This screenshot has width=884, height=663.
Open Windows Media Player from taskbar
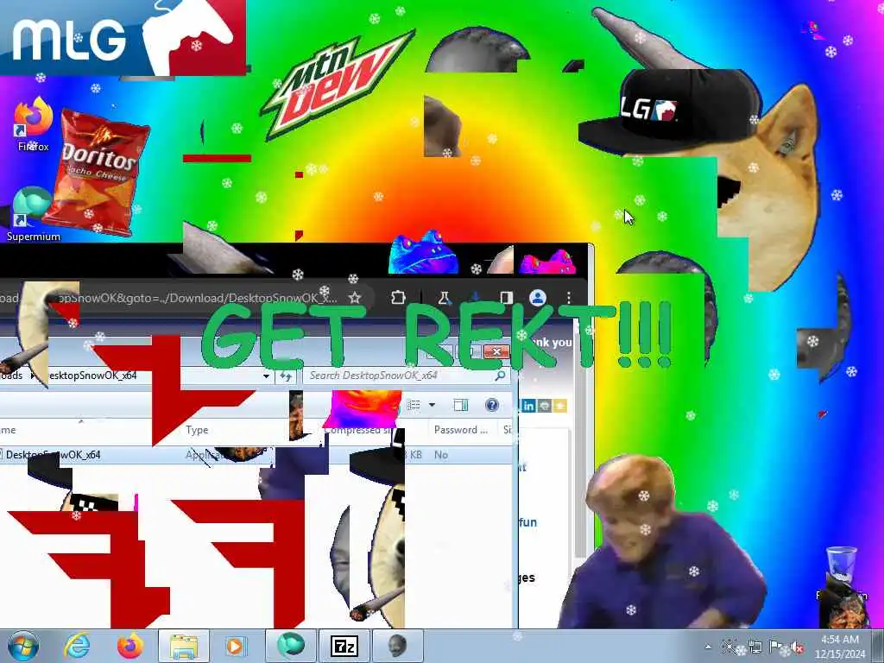coord(236,646)
